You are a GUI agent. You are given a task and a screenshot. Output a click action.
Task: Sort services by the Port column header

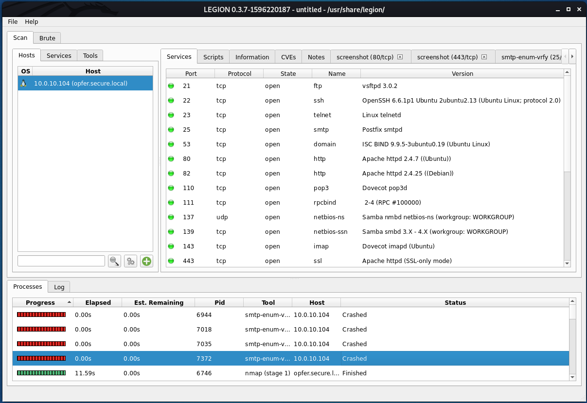(191, 73)
